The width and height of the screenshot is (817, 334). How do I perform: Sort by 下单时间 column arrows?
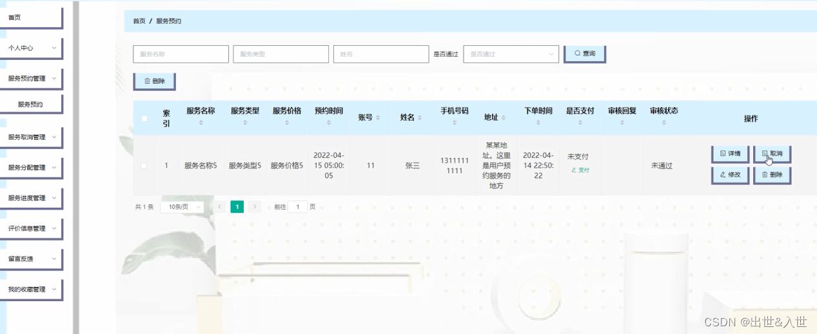[x=538, y=122]
